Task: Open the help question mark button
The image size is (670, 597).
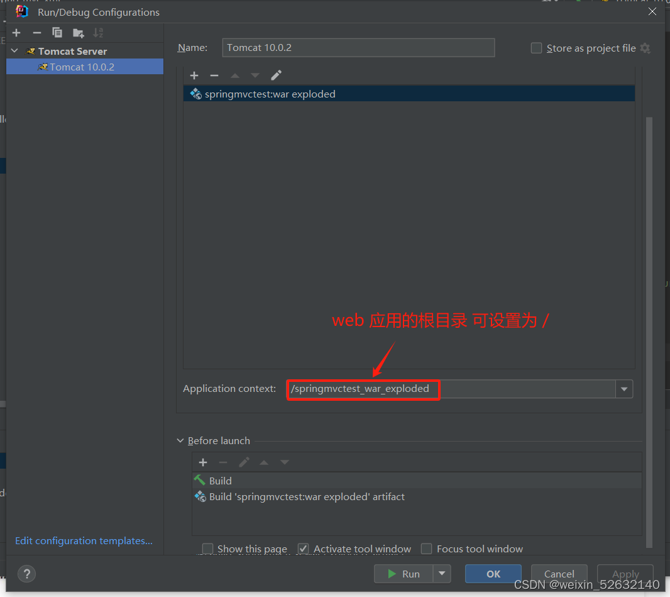Action: tap(27, 574)
